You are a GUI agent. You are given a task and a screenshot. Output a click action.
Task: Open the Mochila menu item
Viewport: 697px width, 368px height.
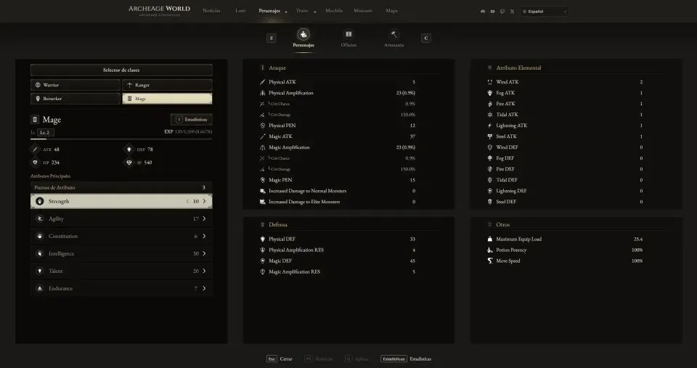tap(334, 11)
